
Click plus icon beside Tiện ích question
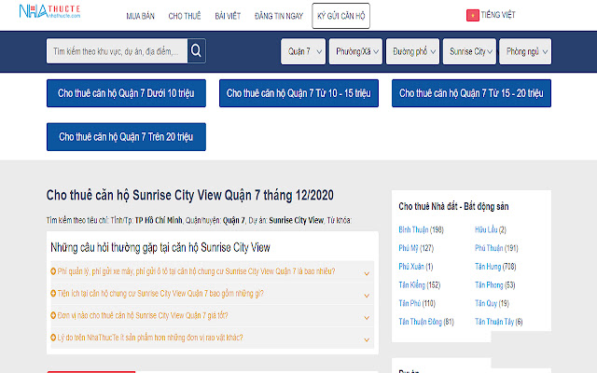tap(53, 294)
